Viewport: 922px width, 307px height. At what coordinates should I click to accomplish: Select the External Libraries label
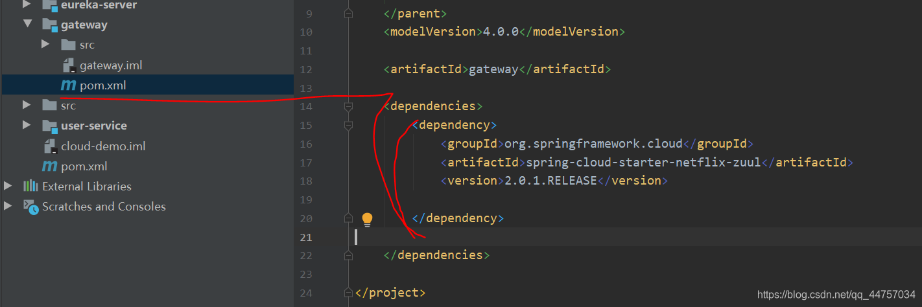point(87,186)
